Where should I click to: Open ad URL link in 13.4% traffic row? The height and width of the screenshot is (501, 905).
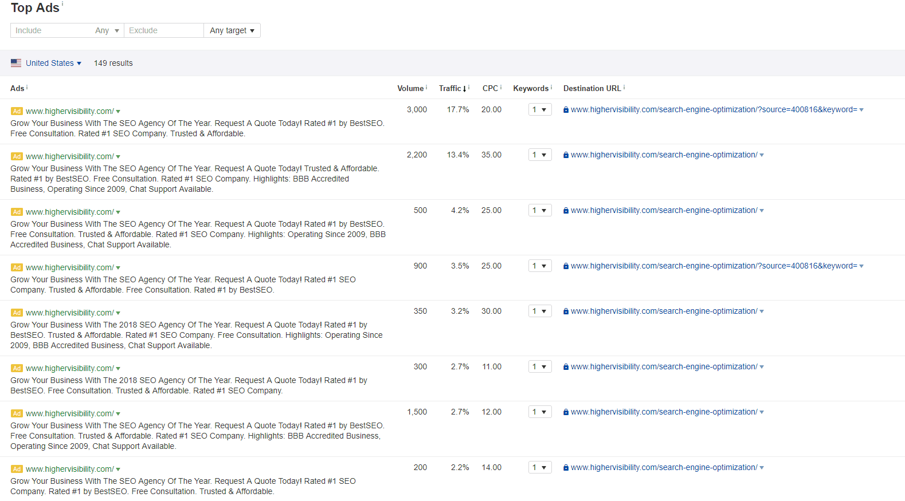point(70,156)
